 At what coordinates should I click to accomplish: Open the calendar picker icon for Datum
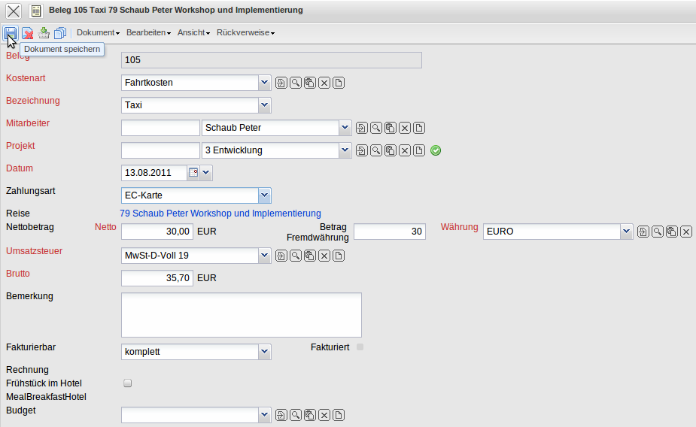click(x=193, y=173)
